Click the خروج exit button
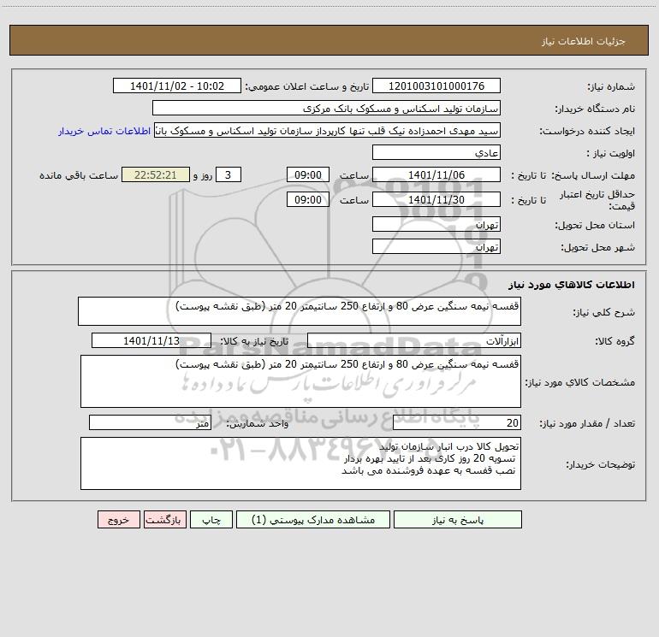The width and height of the screenshot is (659, 637). [x=118, y=519]
